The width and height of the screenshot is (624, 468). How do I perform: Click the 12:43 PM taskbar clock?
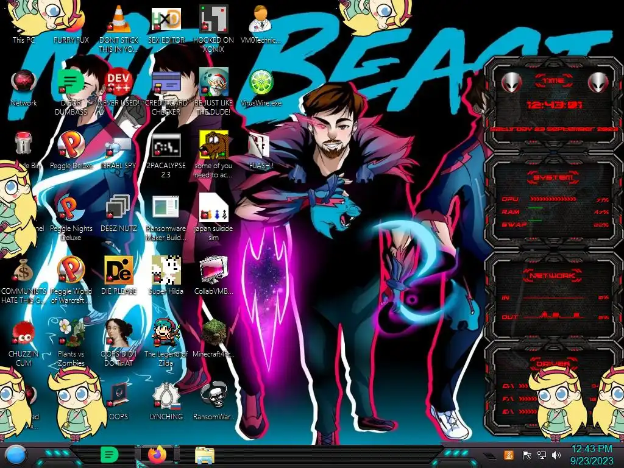[x=592, y=455]
